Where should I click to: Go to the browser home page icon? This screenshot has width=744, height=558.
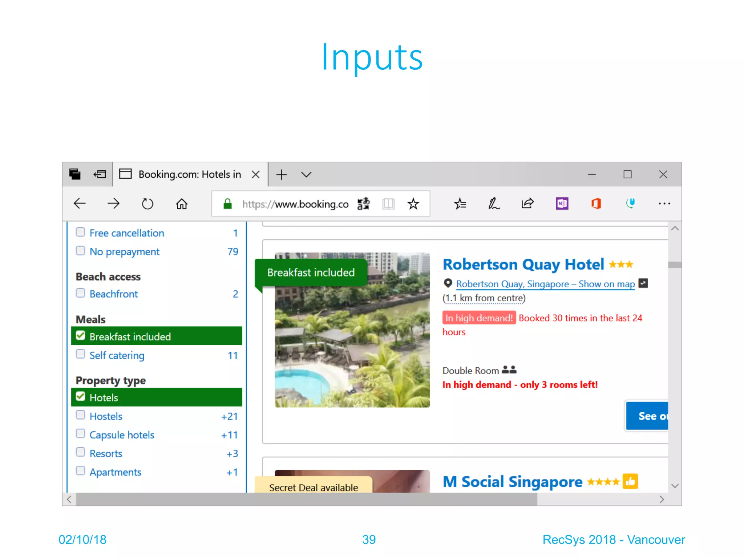pyautogui.click(x=182, y=204)
